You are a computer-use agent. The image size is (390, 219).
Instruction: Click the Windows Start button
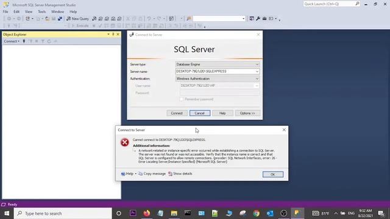[7, 214]
